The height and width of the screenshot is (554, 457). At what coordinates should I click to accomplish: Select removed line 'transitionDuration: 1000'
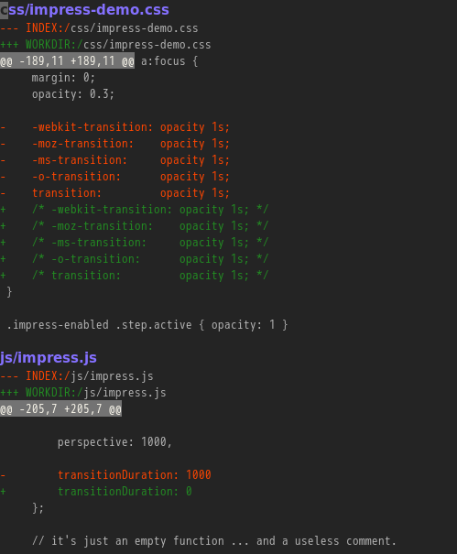tap(105, 475)
